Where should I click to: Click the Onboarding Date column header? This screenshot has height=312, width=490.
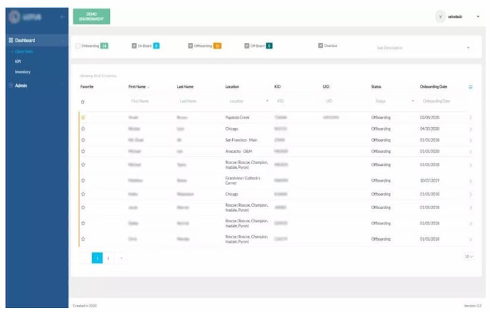434,87
